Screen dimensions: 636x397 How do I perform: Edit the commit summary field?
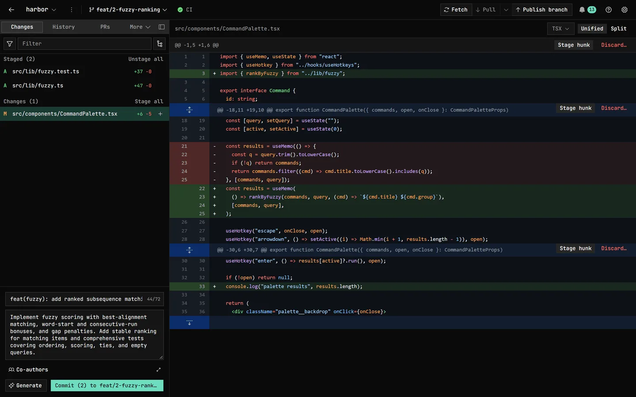click(x=84, y=299)
